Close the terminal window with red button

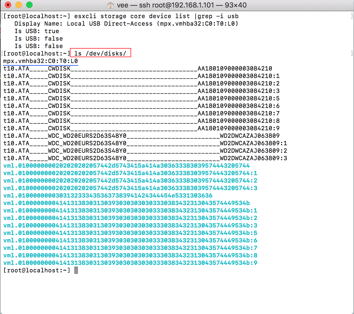8,5
